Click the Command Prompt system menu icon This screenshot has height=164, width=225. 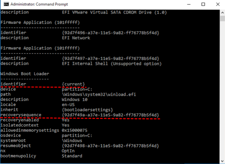(x=4, y=4)
